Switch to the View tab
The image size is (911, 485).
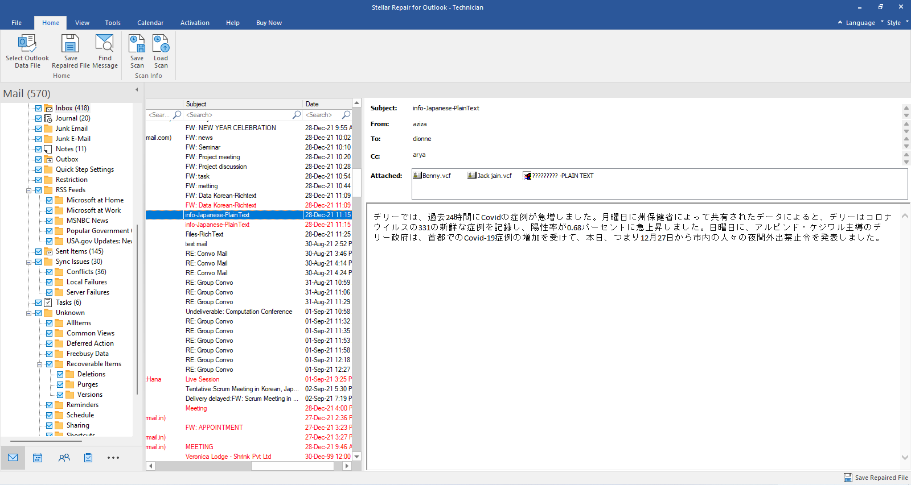point(82,23)
